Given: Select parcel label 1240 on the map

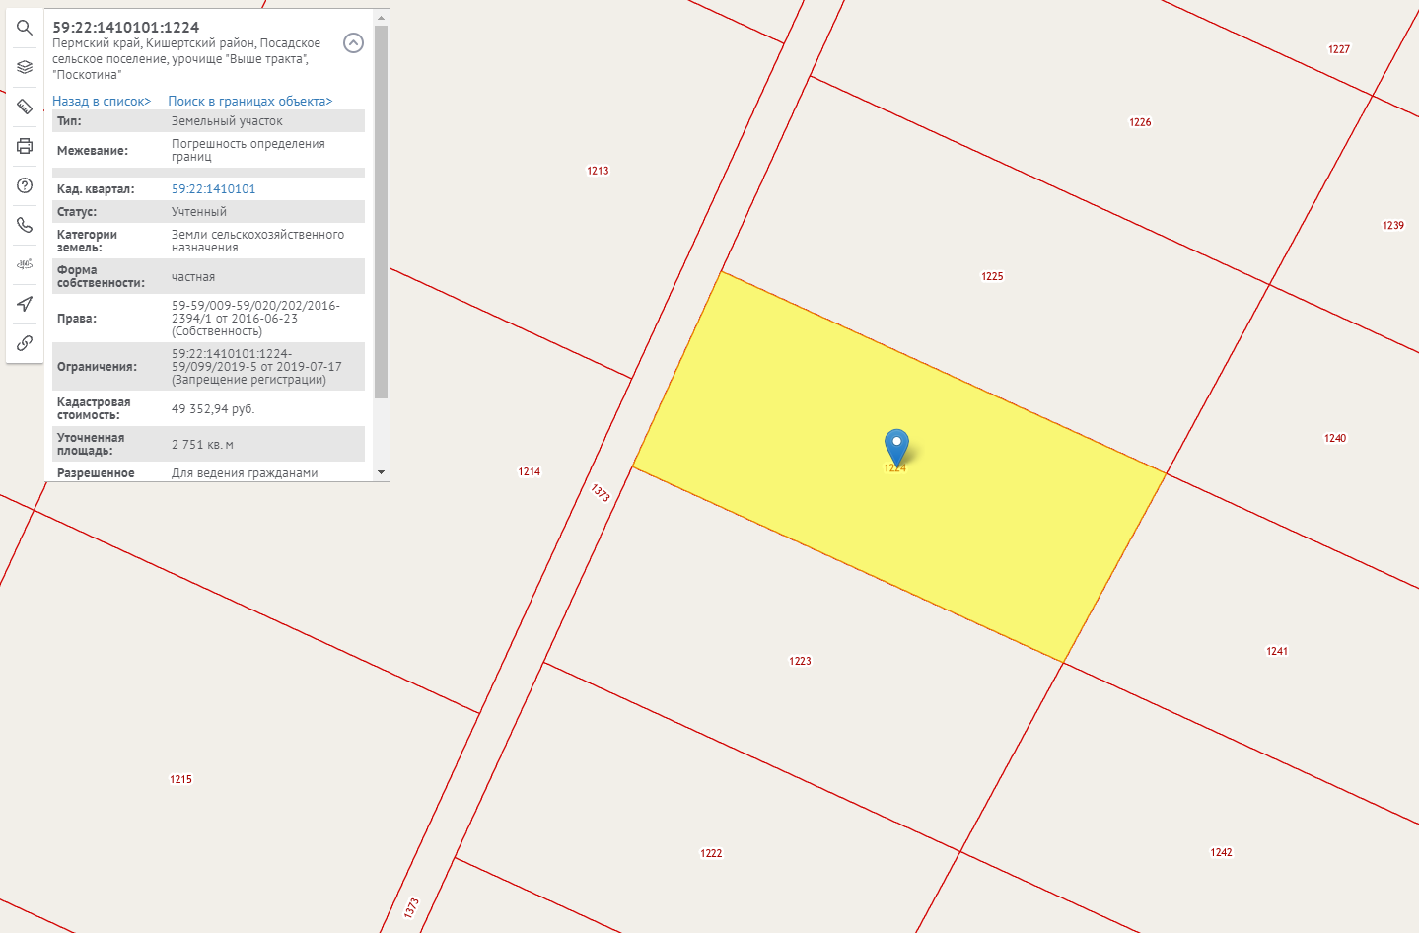Looking at the screenshot, I should click(x=1335, y=438).
